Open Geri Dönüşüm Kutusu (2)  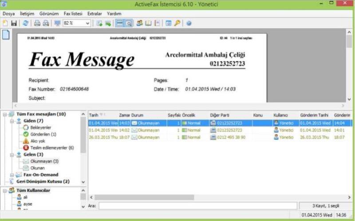point(43,182)
